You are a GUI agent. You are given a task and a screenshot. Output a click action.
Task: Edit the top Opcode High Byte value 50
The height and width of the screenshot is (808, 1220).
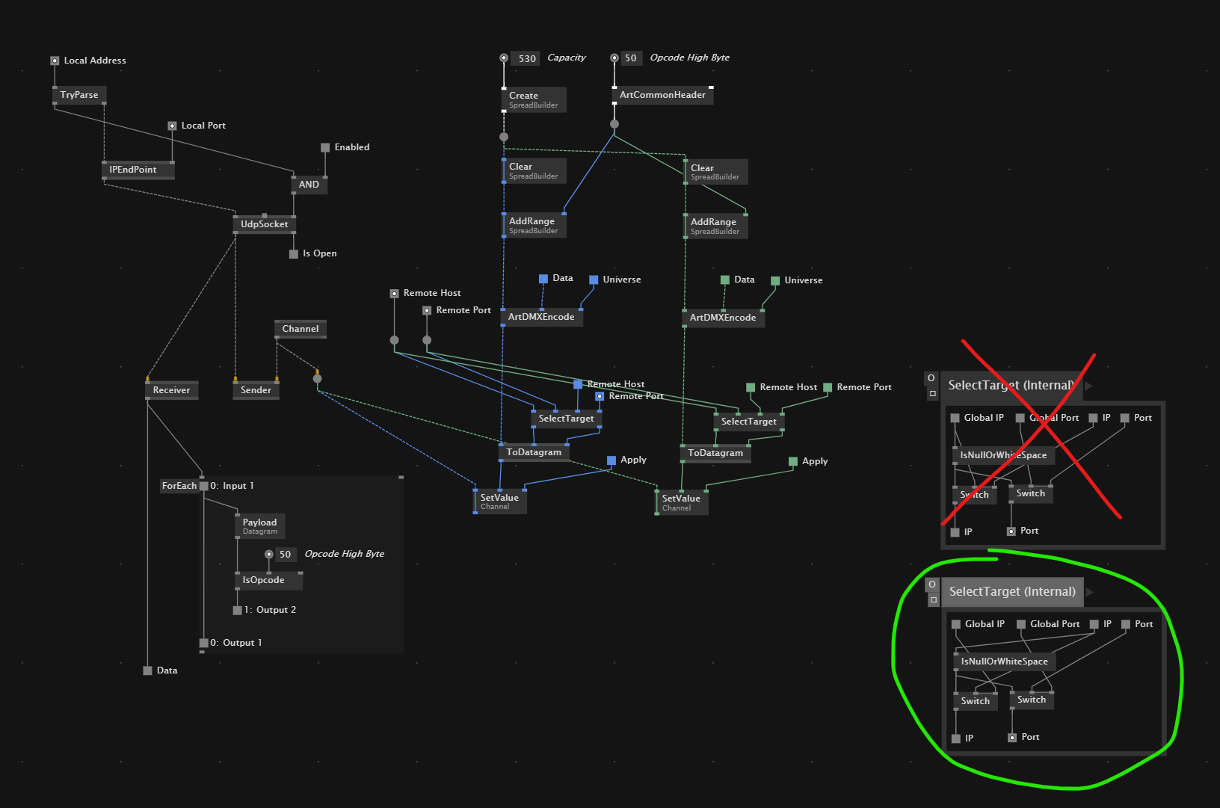631,58
